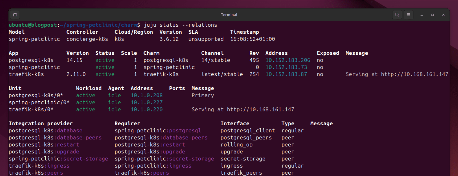Screen dimensions: 458x176
Task: Select app name 'traefik-k8s' under App
Action: (26, 74)
